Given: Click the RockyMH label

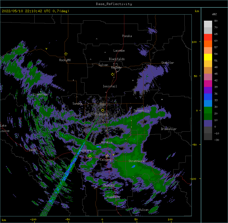Looking at the screenshot, I should pos(65,60).
